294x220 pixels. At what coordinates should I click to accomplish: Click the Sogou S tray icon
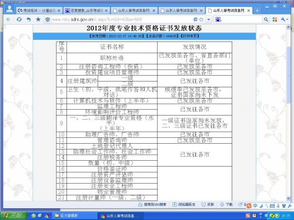pos(248,216)
